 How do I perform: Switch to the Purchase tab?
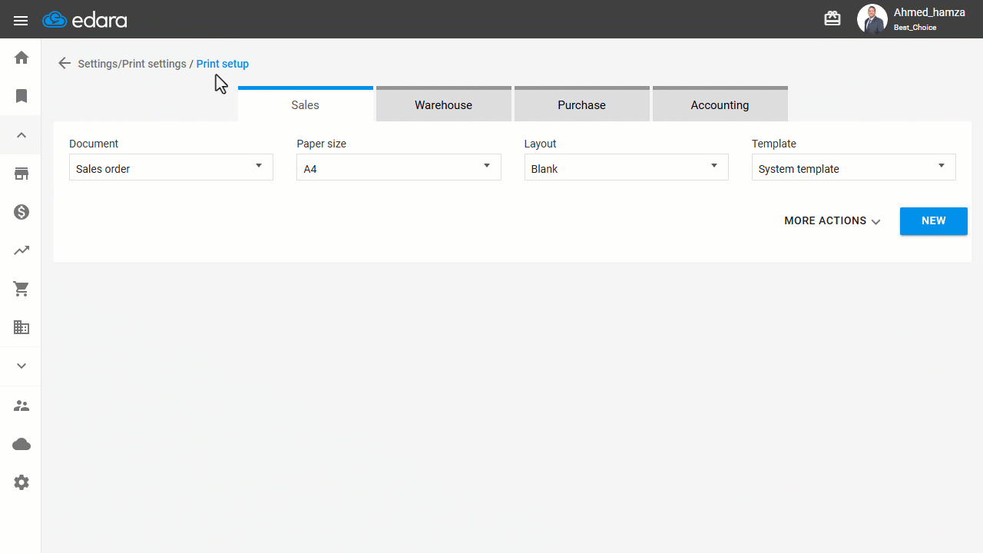coord(582,104)
